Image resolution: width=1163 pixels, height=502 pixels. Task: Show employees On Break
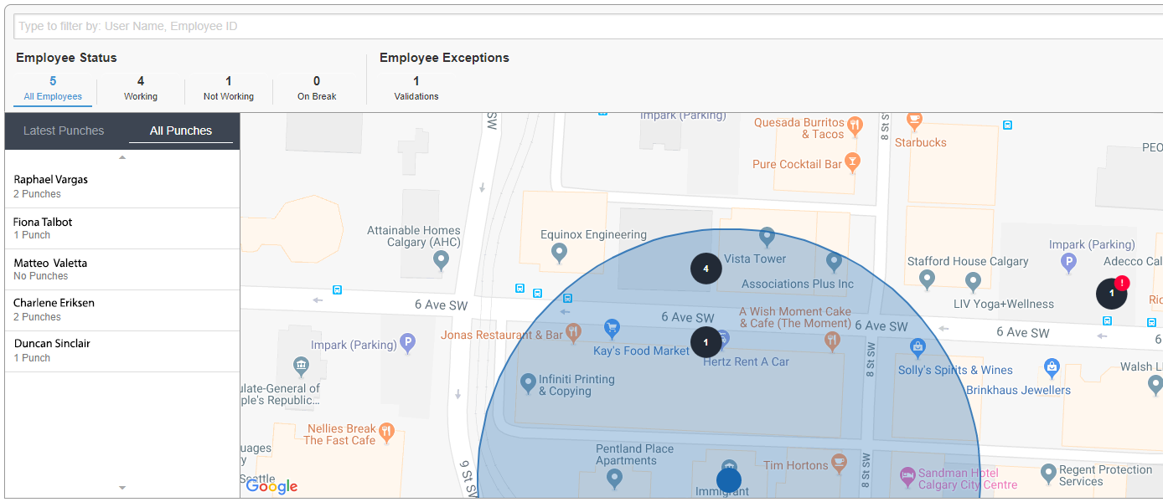[317, 88]
